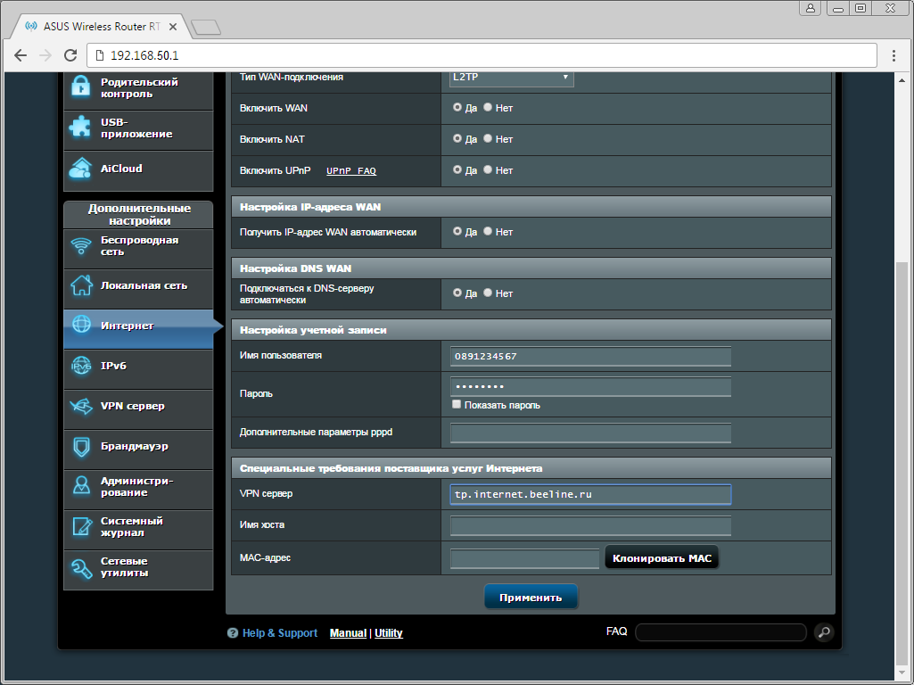Open USB application puzzle icon
The image size is (914, 685).
click(80, 127)
